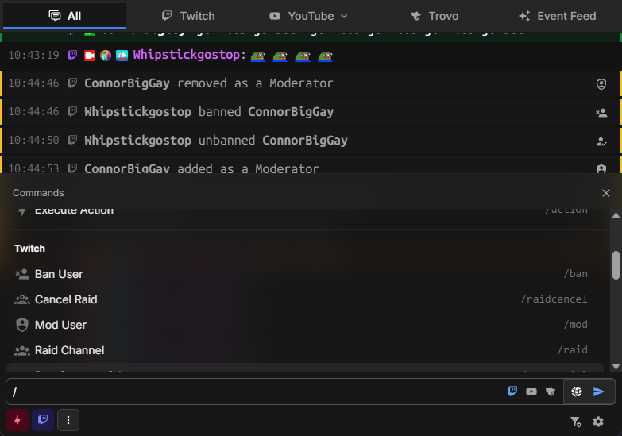This screenshot has height=436, width=622.
Task: Click Whipstickgostop in the unbanned ConnorBigGay event
Action: [137, 141]
